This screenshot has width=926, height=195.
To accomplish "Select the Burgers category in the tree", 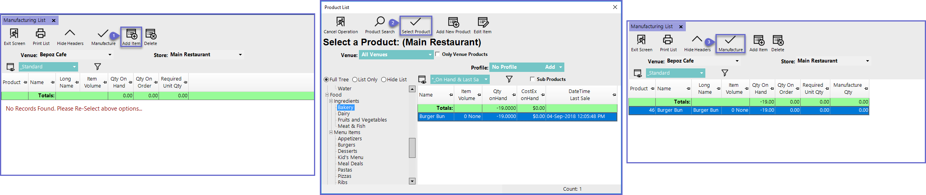I will [x=346, y=145].
